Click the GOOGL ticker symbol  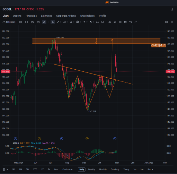[7, 9]
